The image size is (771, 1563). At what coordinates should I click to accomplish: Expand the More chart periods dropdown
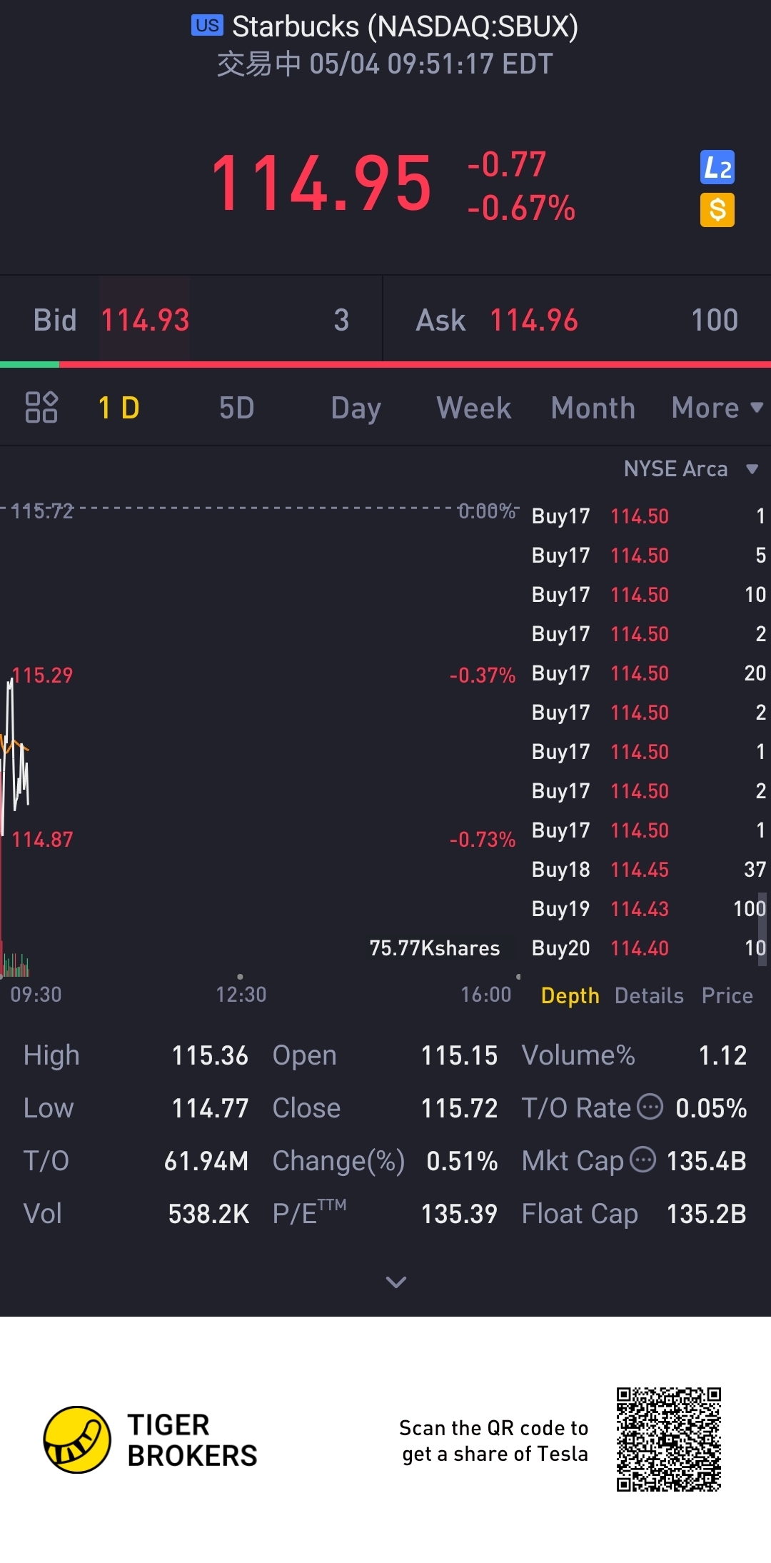click(717, 408)
